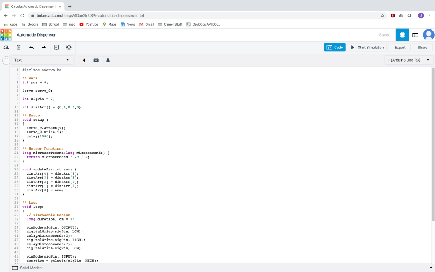The image size is (435, 272).
Task: Open the Libraries drawer icon
Action: point(96,60)
